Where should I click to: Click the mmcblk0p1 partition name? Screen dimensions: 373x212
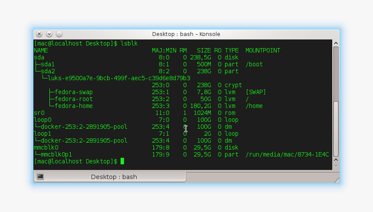pos(56,154)
